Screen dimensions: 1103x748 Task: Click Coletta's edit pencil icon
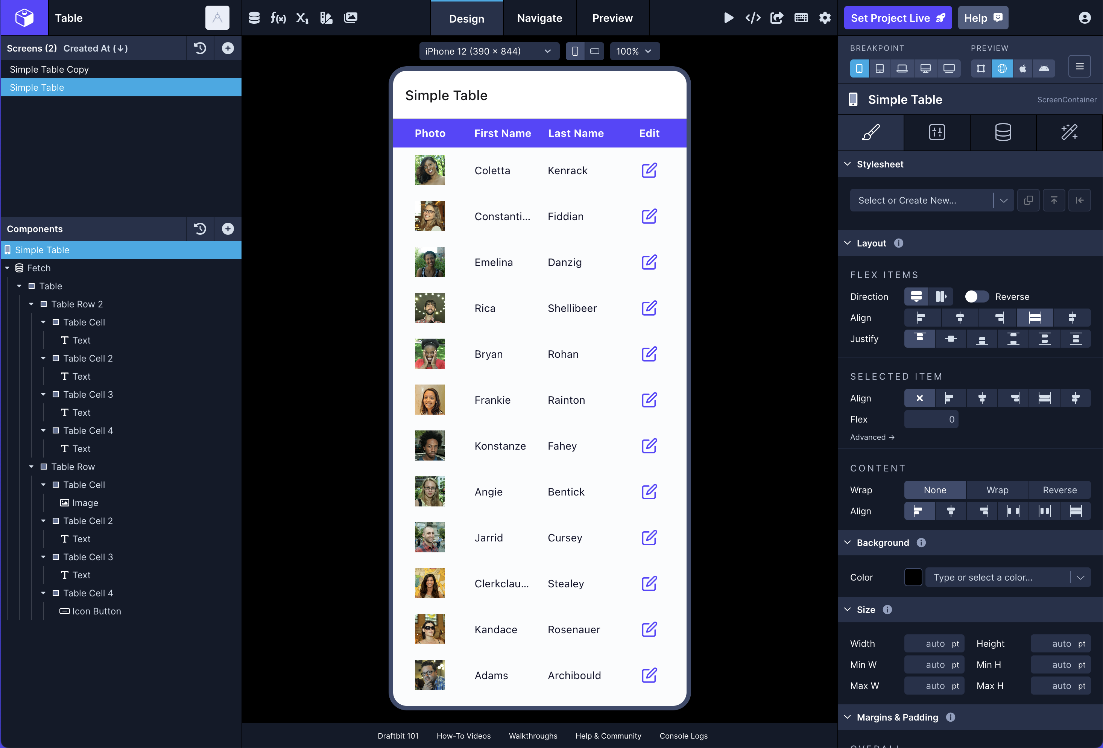pyautogui.click(x=649, y=170)
